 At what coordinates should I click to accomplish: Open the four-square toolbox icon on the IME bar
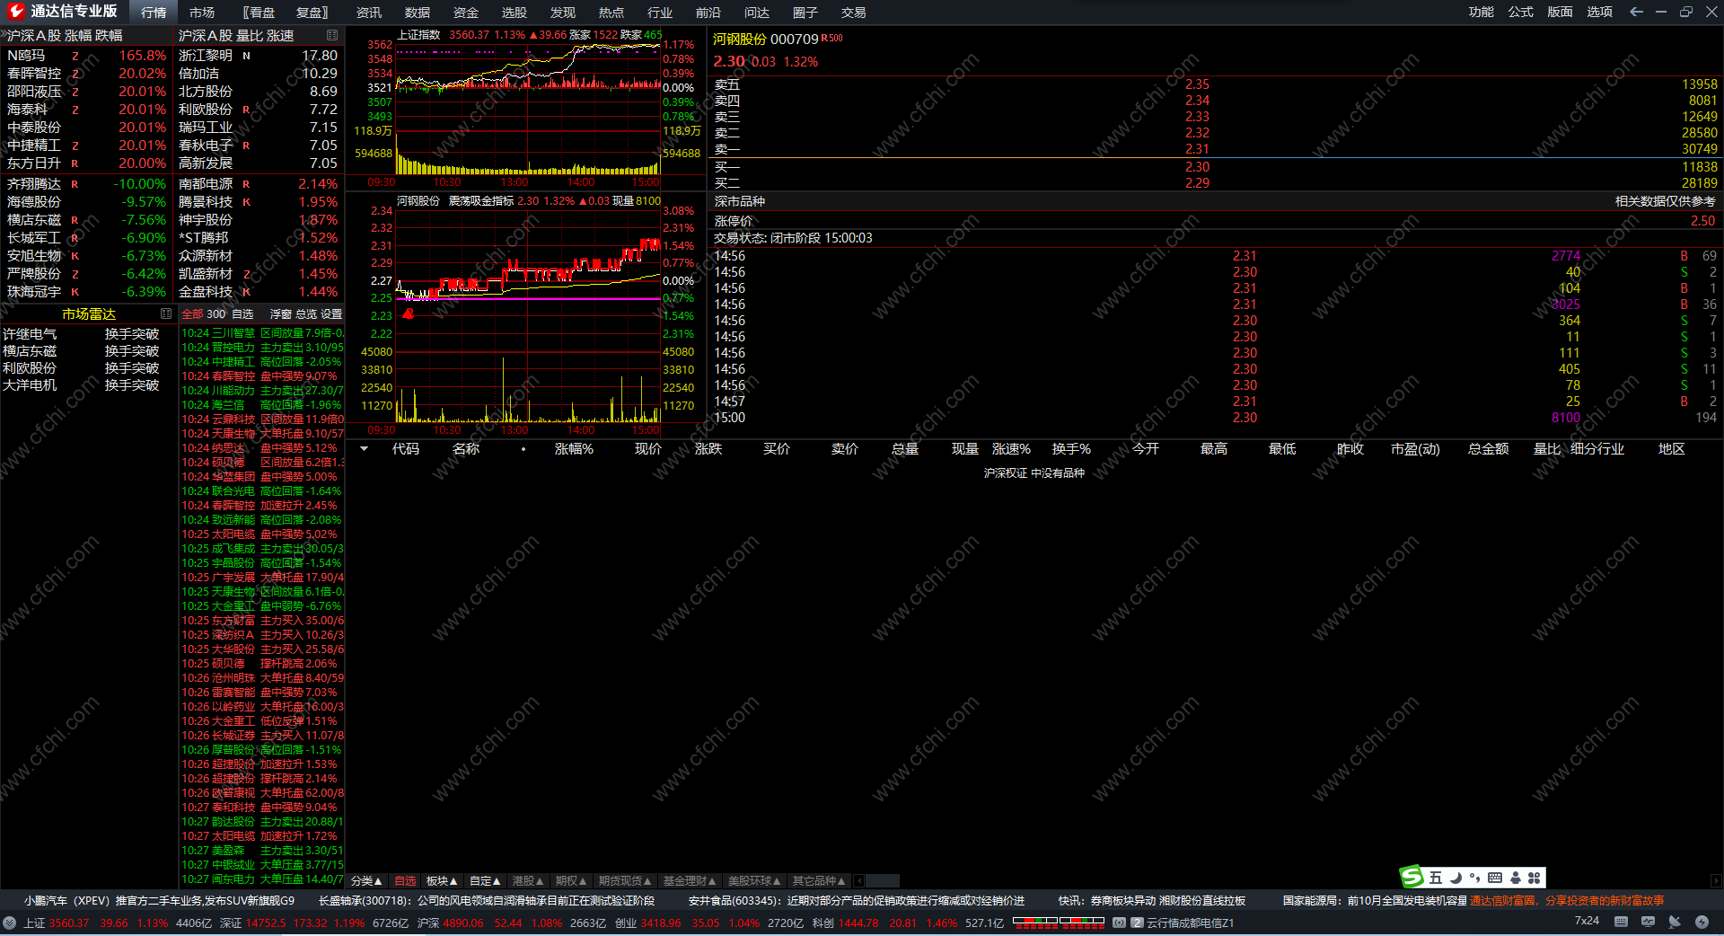click(x=1535, y=878)
